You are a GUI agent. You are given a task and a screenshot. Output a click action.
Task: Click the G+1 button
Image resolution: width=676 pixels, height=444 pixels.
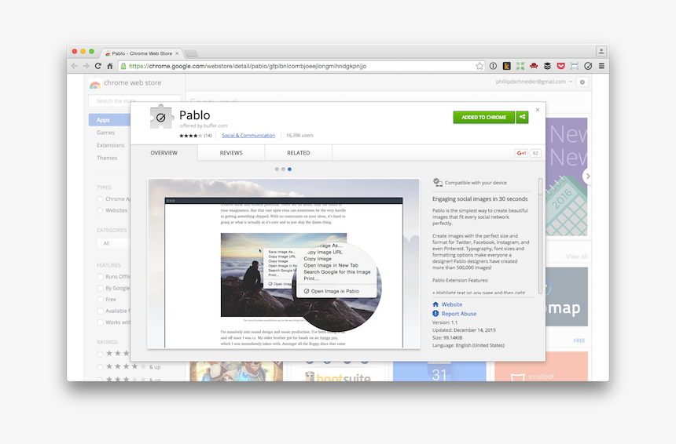[521, 153]
